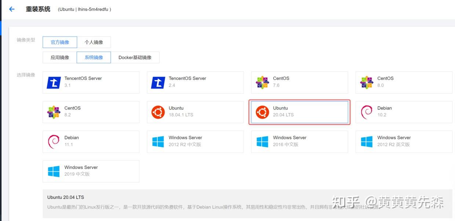Click the CentOS 8.0 pinwheel icon
The image size is (455, 221).
367,82
